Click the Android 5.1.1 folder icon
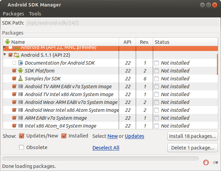Screen dimensions: 221x171 point(16,55)
